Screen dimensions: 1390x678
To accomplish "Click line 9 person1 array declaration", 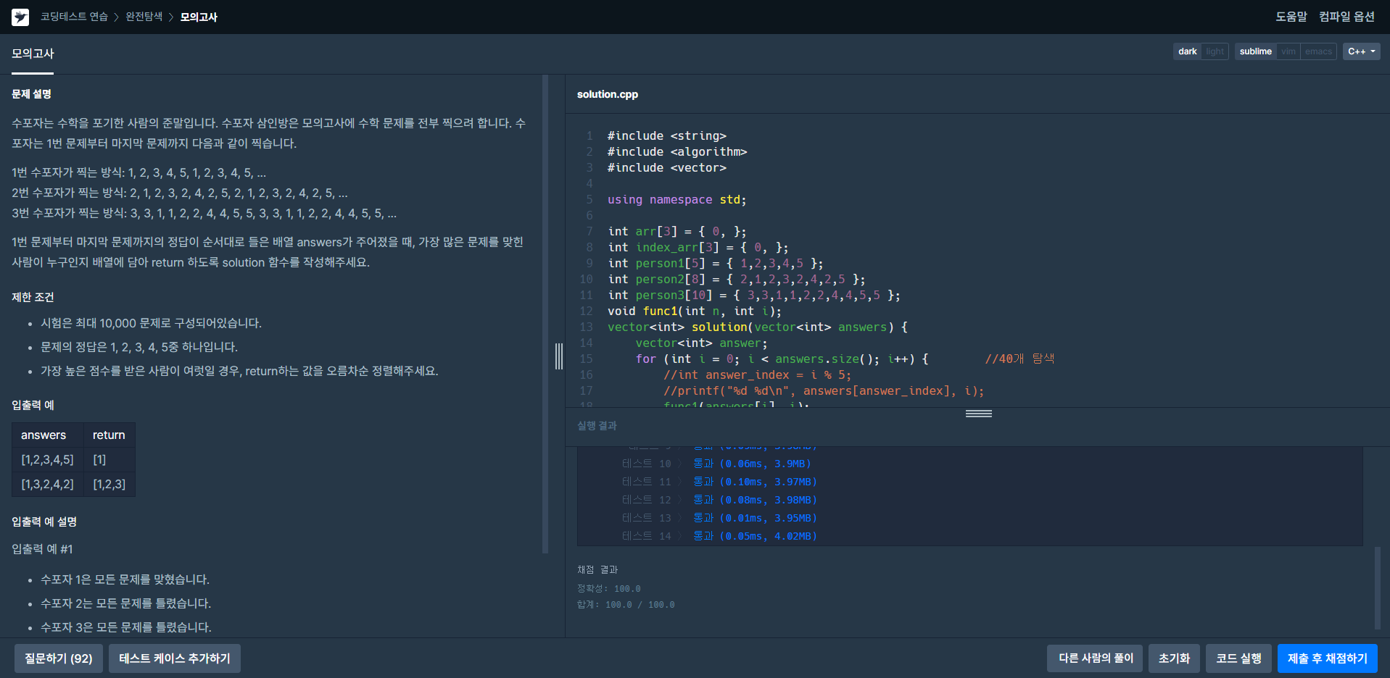I will [x=715, y=264].
